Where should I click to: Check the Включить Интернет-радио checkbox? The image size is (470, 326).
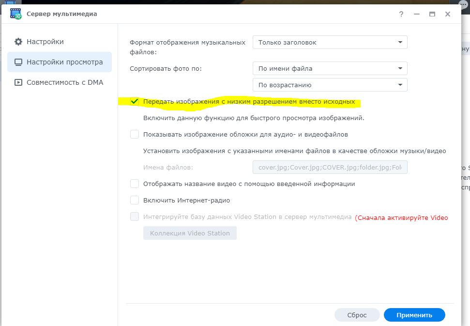(135, 200)
